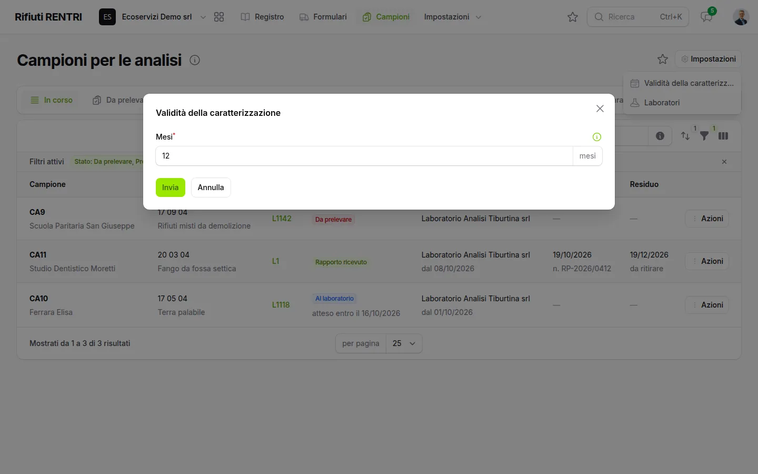Screen dimensions: 758x474
Task: Choose Validità della caratterizz... menu entry
Action: tap(682, 83)
